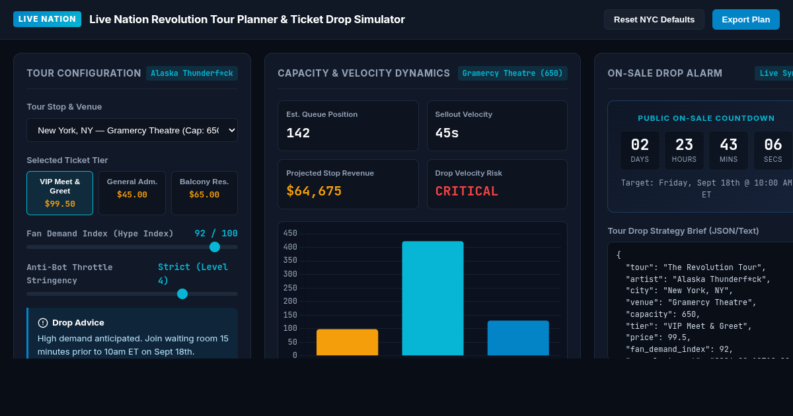Click the CAPACITY & VELOCITY DYNAMICS heading
793x416 pixels.
pyautogui.click(x=363, y=73)
